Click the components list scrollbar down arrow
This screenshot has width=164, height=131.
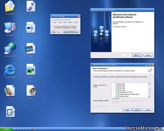(149, 96)
